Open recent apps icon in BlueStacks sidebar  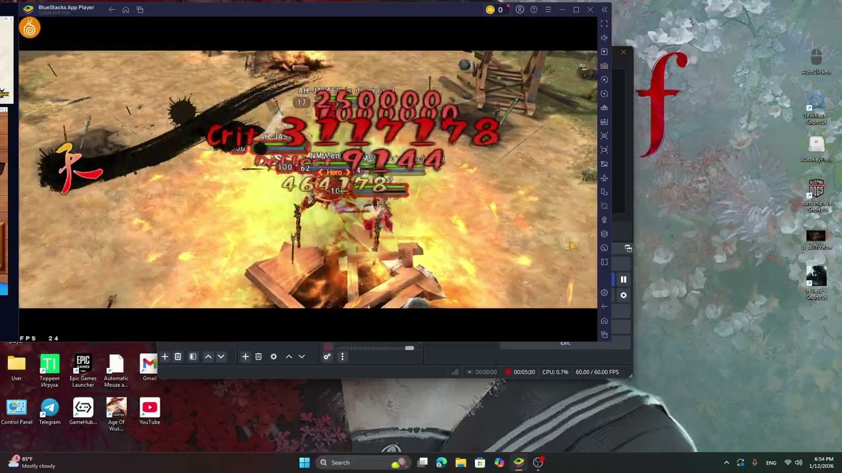(x=605, y=334)
